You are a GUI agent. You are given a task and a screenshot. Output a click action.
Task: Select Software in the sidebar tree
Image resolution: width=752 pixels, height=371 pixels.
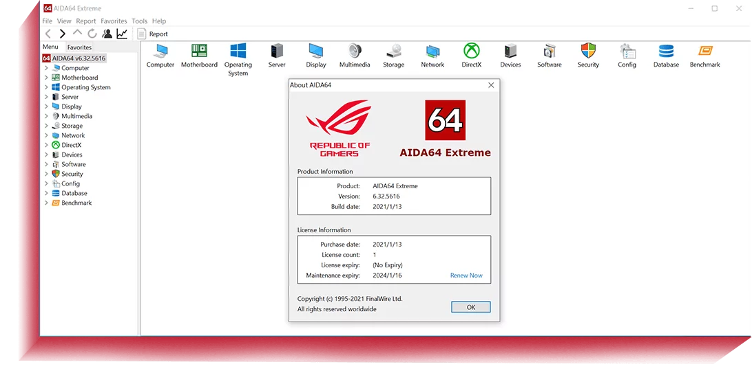[x=74, y=164]
